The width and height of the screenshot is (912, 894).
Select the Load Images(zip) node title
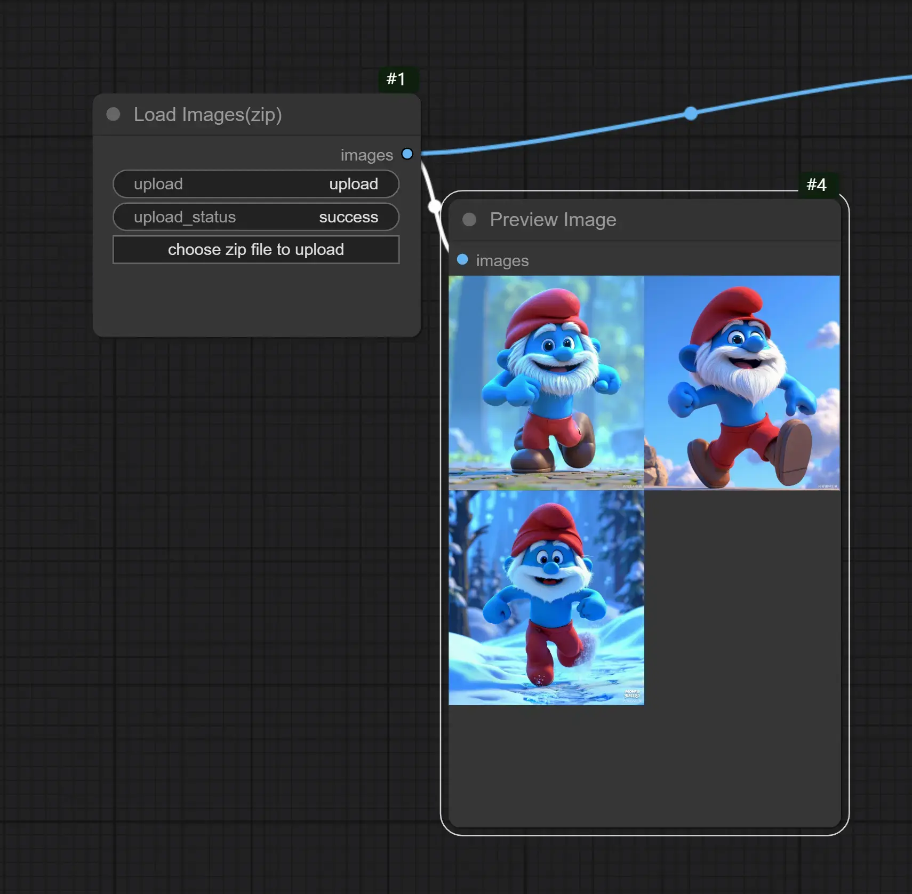pyautogui.click(x=207, y=115)
